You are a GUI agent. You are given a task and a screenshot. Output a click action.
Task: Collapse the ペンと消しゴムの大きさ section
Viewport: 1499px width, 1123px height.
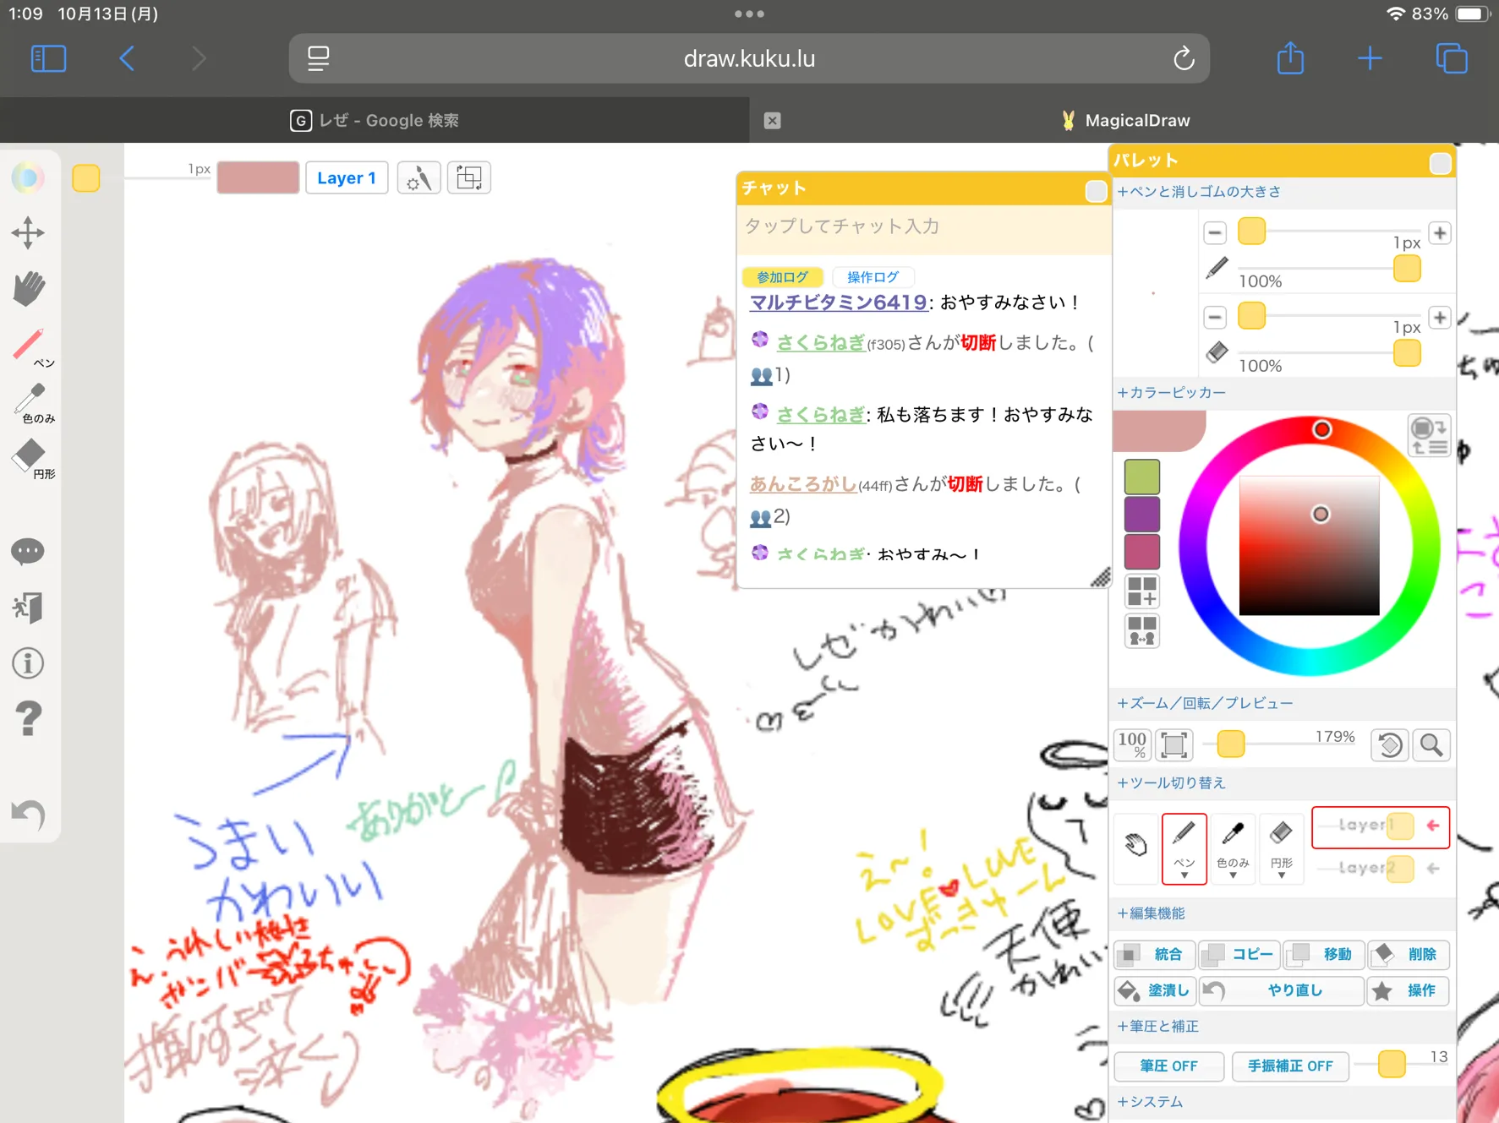[1199, 192]
